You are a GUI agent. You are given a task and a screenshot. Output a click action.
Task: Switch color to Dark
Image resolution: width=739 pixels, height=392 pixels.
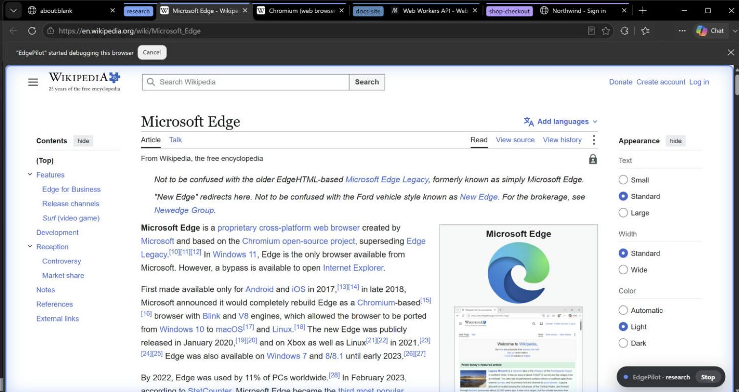(x=623, y=343)
